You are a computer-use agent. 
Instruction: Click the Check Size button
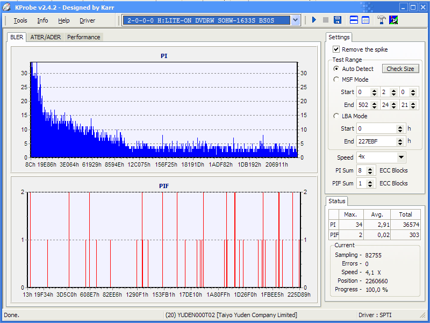coord(400,69)
